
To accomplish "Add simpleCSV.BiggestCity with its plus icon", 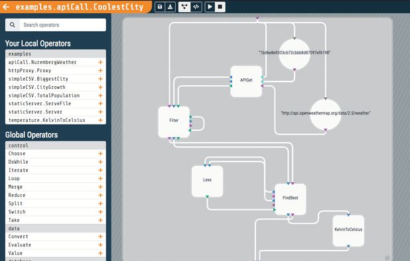I will pos(100,79).
